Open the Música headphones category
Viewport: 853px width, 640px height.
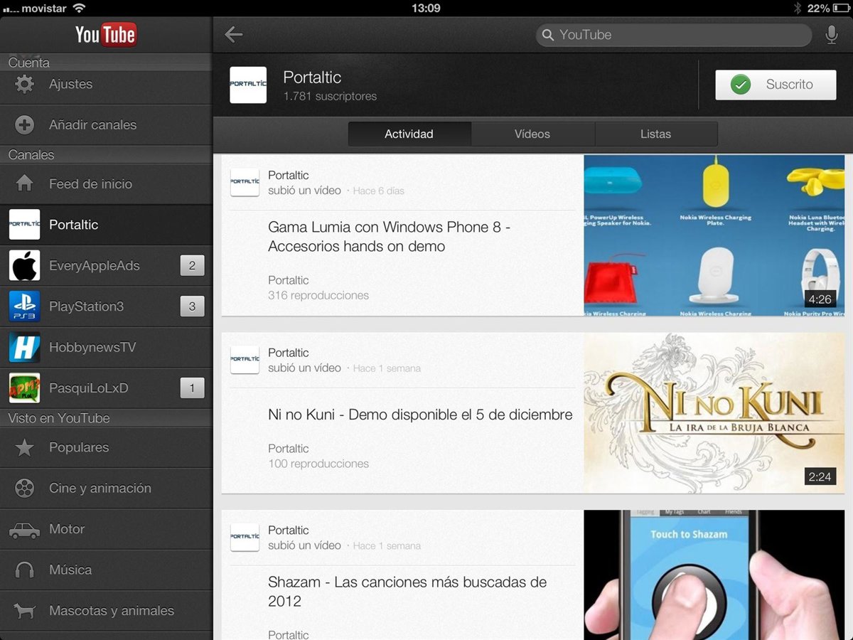click(25, 570)
